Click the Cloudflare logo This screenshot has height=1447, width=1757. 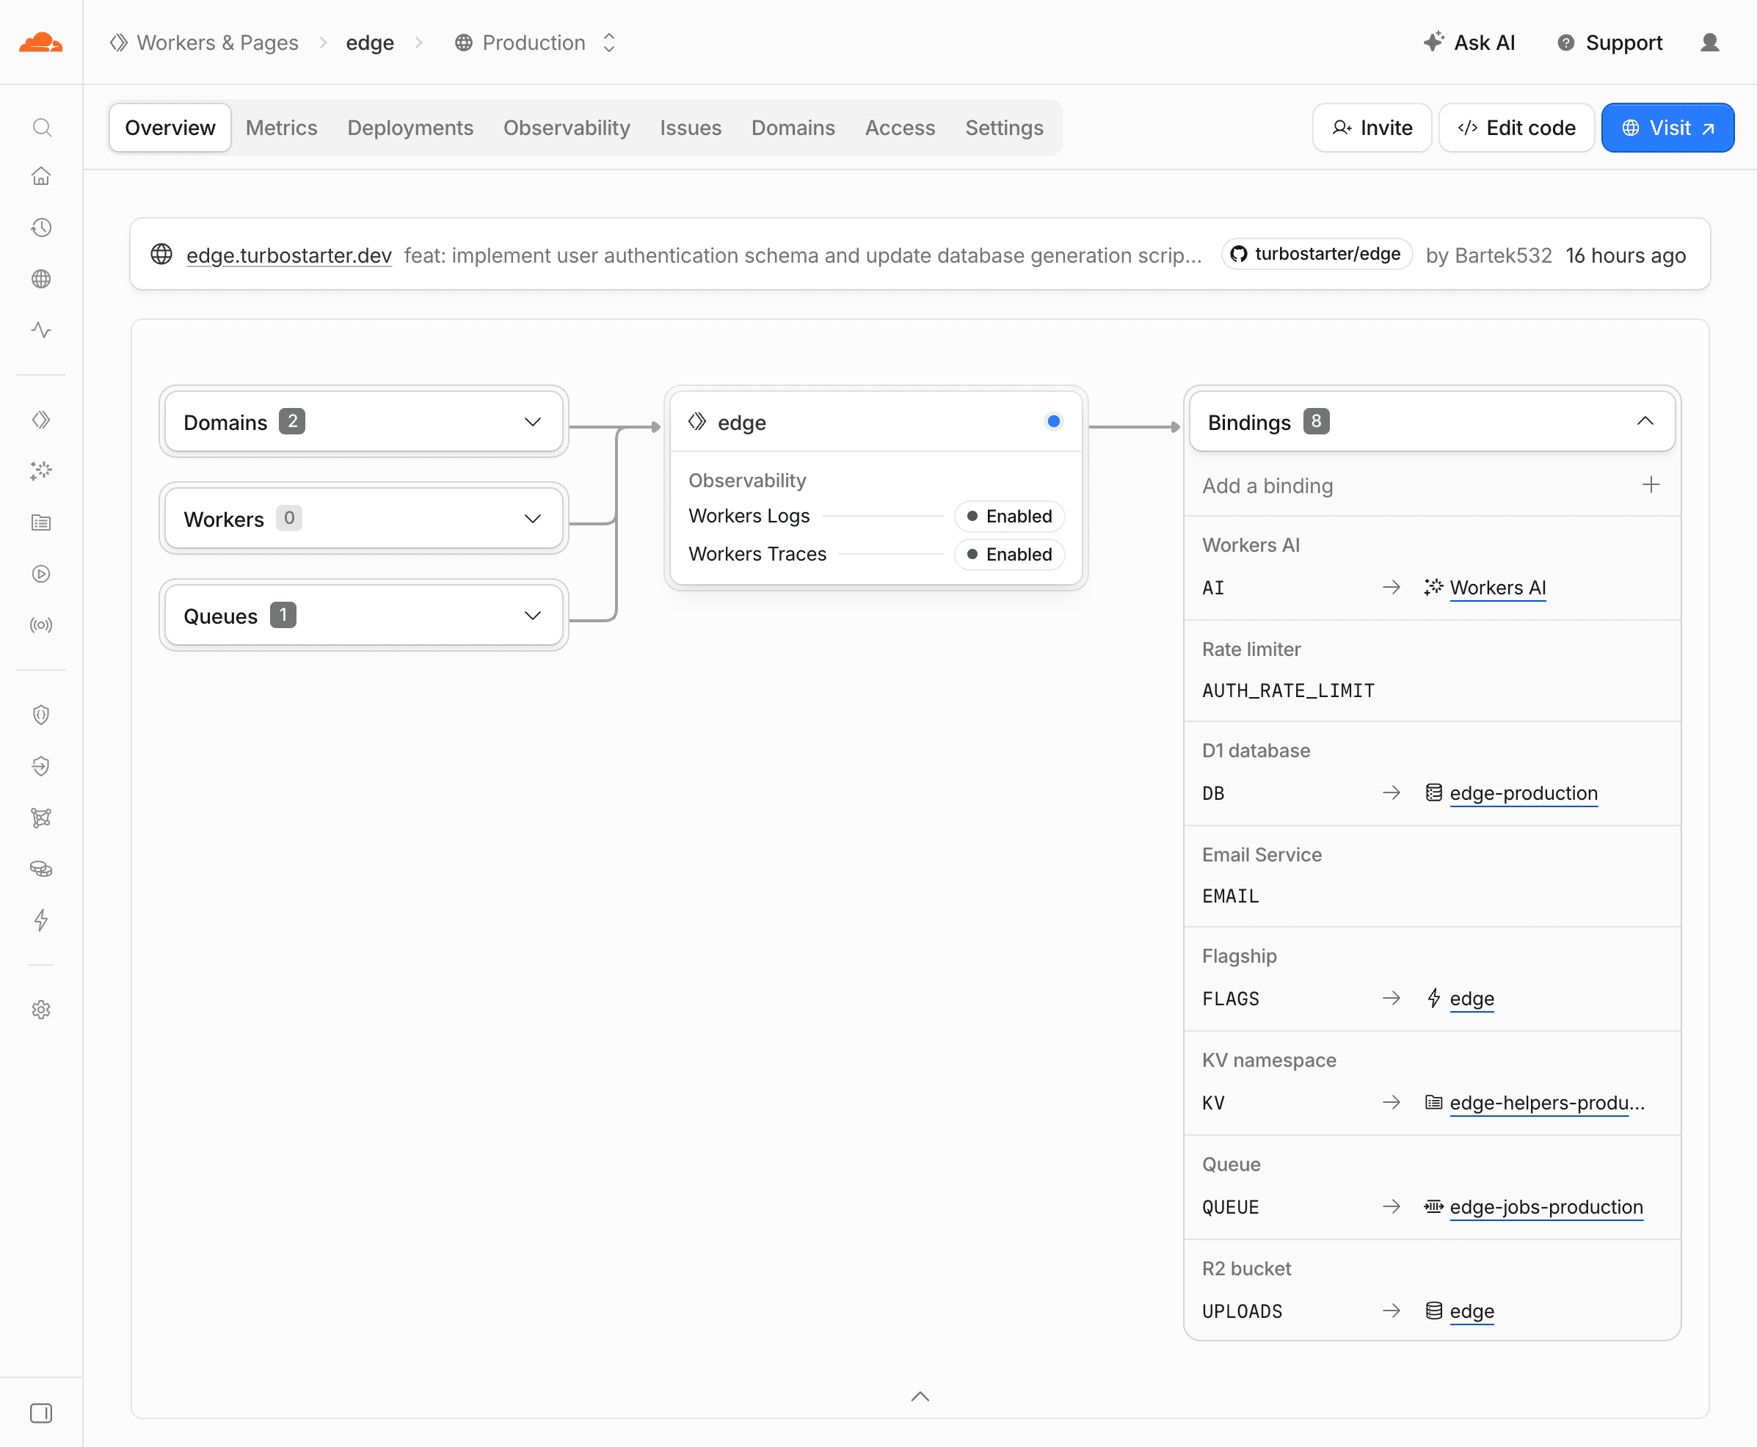tap(41, 43)
